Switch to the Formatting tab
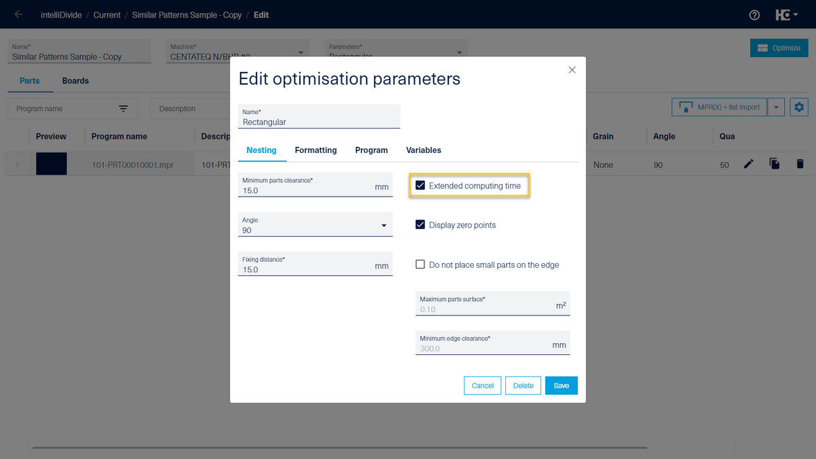Viewport: 816px width, 459px height. tap(316, 150)
